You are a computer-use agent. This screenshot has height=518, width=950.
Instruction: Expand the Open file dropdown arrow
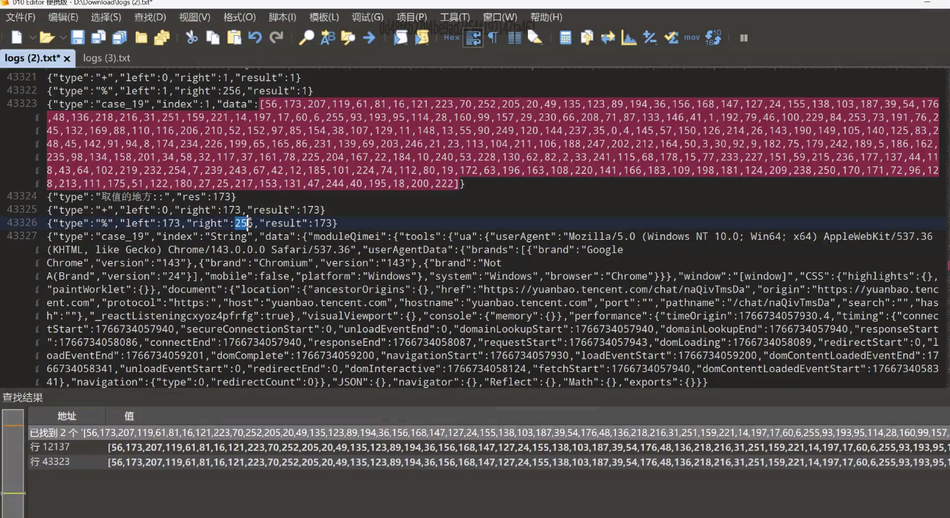(x=62, y=37)
